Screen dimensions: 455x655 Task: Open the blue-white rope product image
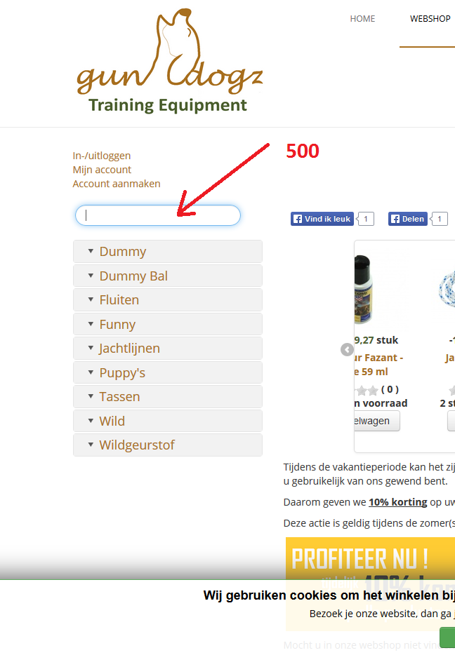[x=447, y=288]
